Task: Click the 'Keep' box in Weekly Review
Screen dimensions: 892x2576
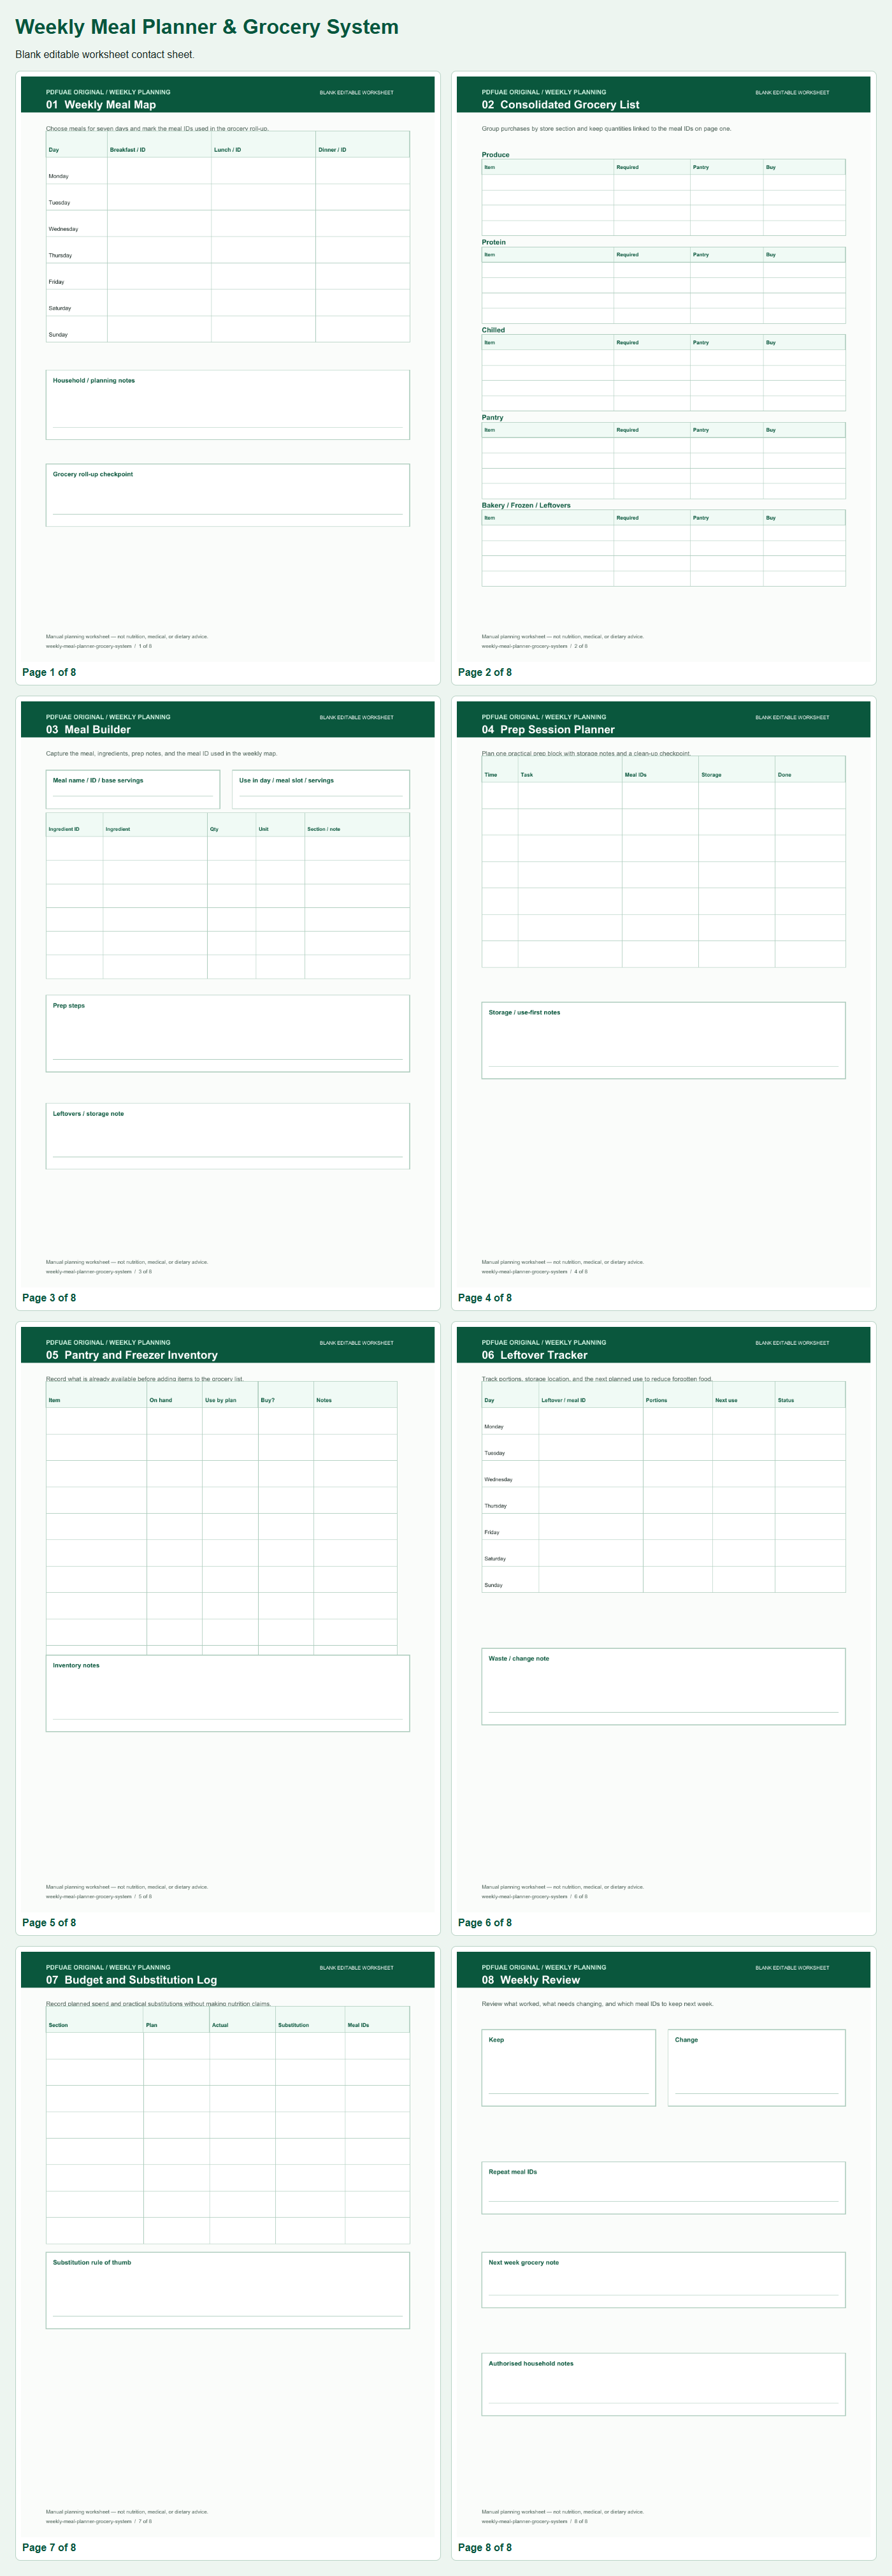Action: point(568,2067)
